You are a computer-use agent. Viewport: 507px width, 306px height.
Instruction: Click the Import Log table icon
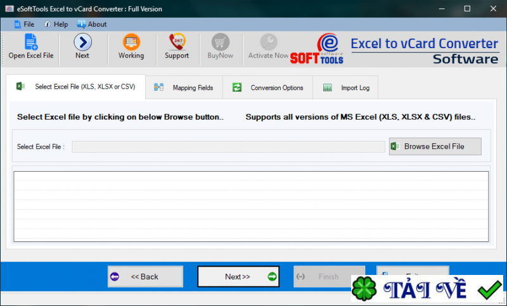(328, 87)
